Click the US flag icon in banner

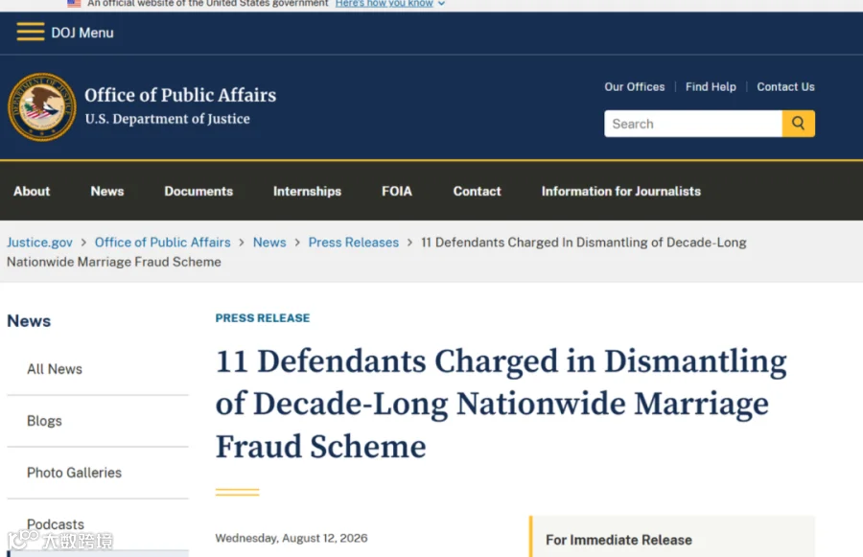[x=74, y=3]
